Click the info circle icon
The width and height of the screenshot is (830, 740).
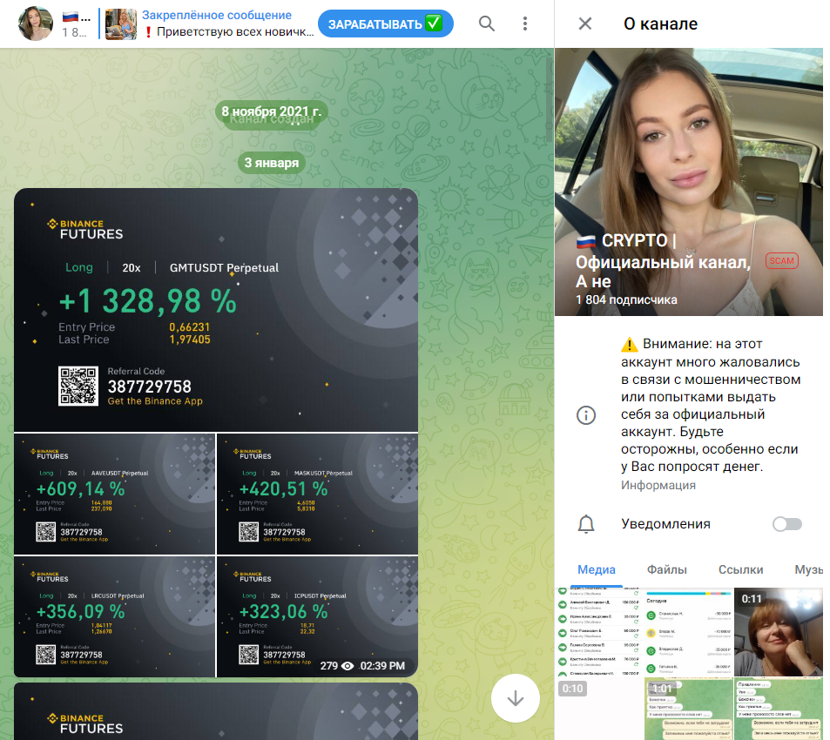tap(586, 415)
